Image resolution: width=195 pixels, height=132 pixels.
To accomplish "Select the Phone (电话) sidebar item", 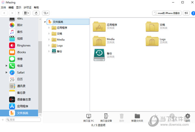I will (19, 66).
